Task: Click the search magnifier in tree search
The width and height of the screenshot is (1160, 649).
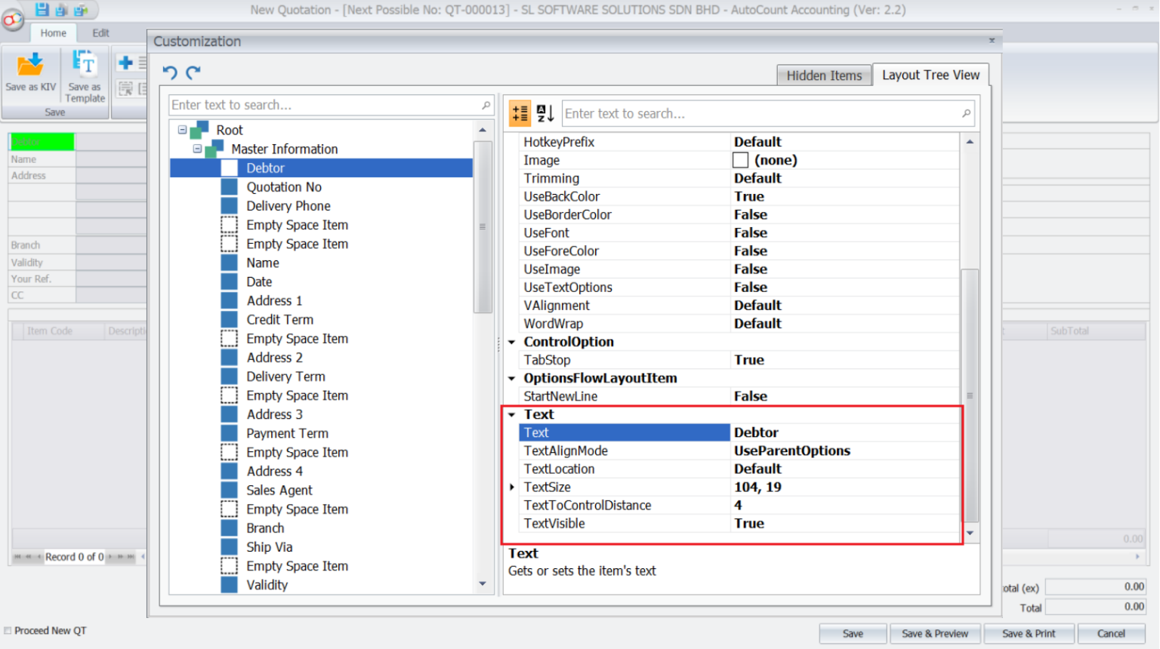Action: [x=486, y=105]
